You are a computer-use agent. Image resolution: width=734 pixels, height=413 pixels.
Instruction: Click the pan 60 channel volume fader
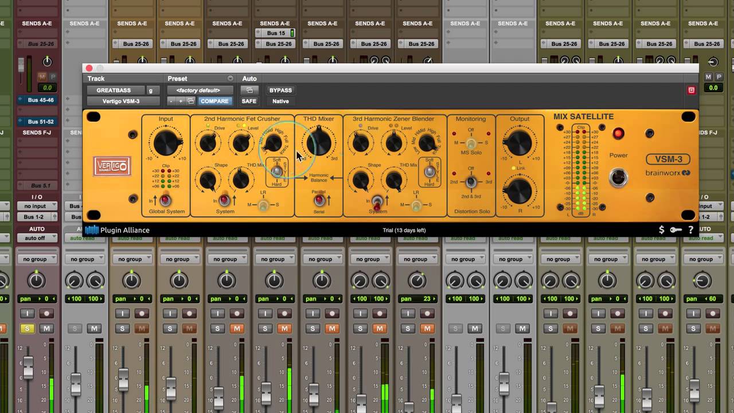[694, 392]
